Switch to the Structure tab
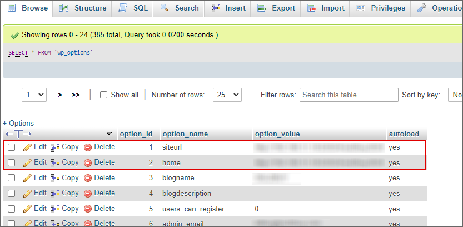This screenshot has width=463, height=227. [x=83, y=8]
